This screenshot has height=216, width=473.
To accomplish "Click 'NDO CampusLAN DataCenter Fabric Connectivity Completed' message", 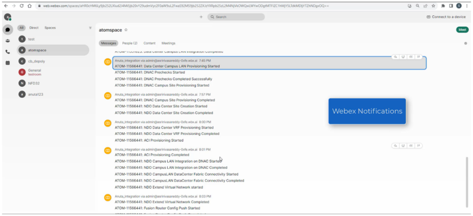I will [180, 180].
